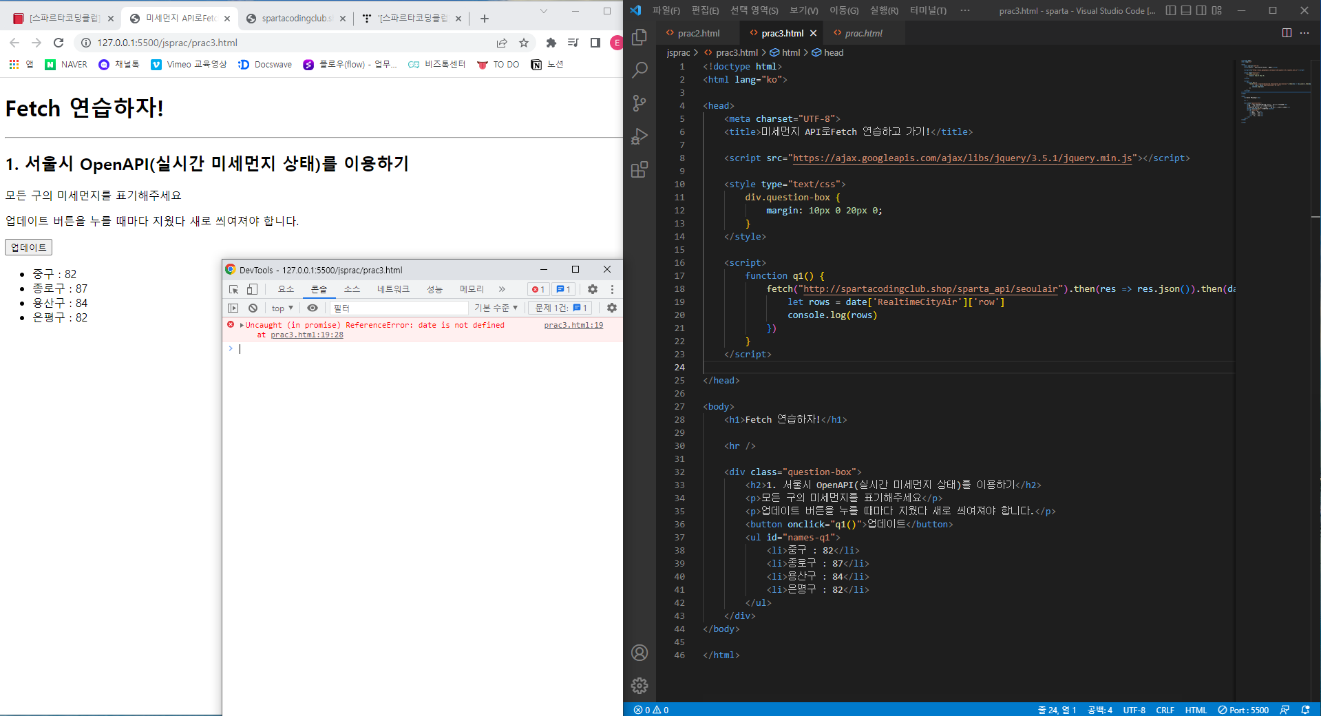Open the Extensions view in VS Code

pyautogui.click(x=640, y=169)
